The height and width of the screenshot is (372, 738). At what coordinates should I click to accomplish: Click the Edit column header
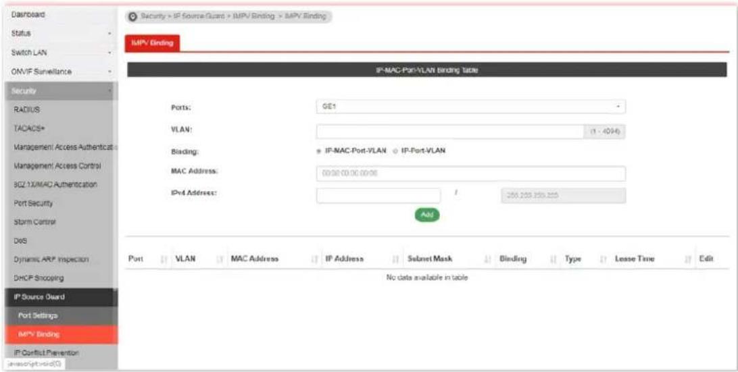(706, 259)
